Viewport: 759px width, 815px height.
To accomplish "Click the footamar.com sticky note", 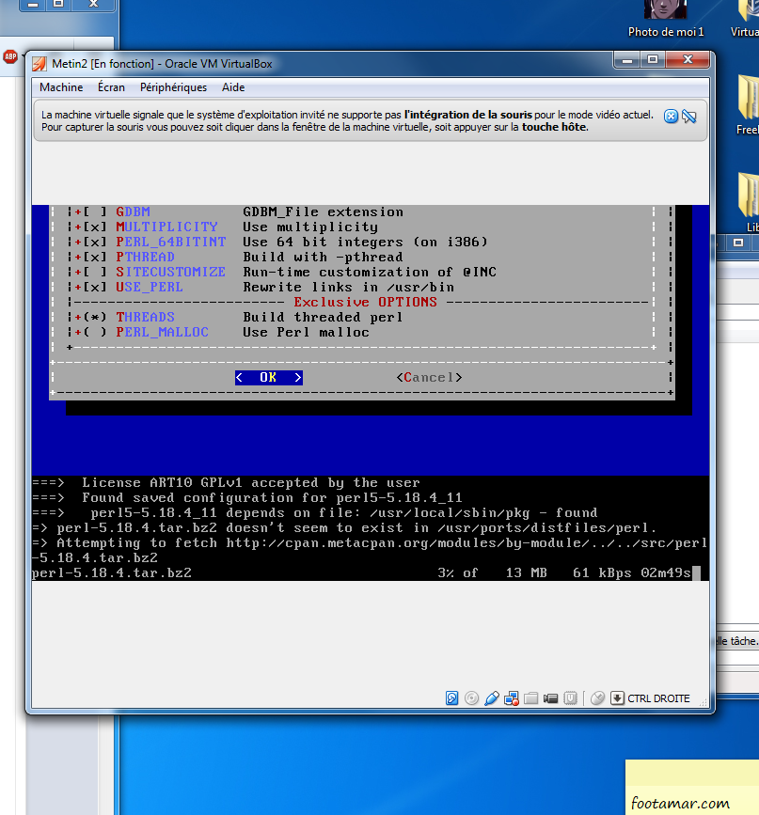I will tap(692, 787).
